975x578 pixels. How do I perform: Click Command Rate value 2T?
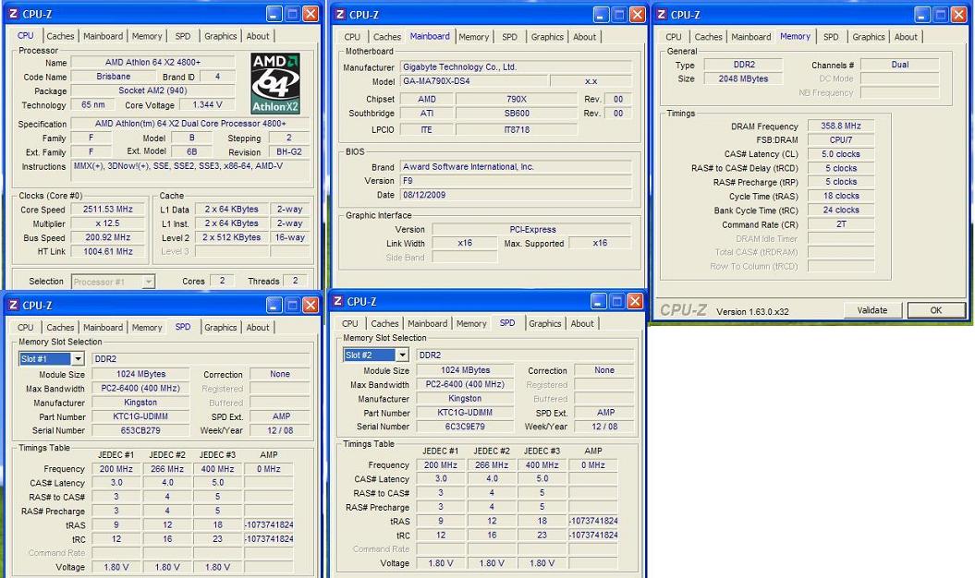point(841,224)
